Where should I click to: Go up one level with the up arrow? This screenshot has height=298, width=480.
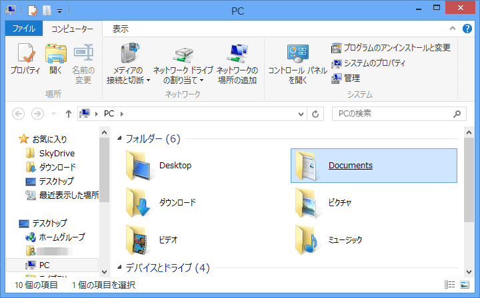point(69,114)
